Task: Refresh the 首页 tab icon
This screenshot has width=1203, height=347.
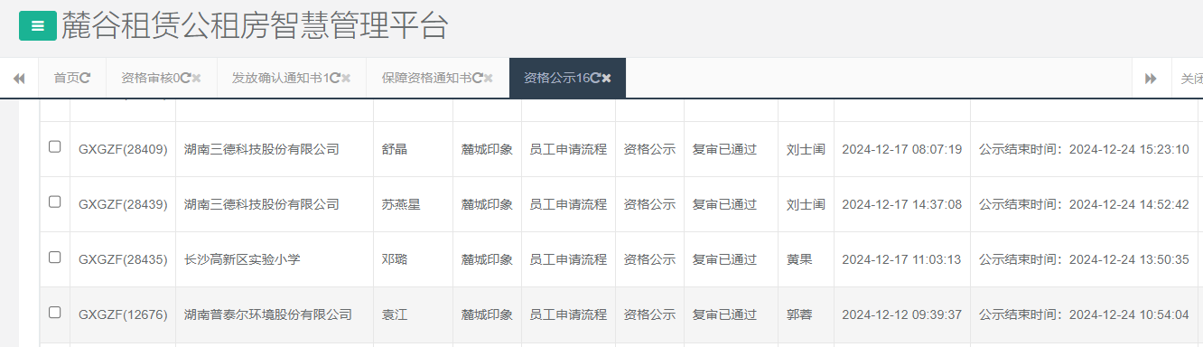Action: (x=86, y=79)
